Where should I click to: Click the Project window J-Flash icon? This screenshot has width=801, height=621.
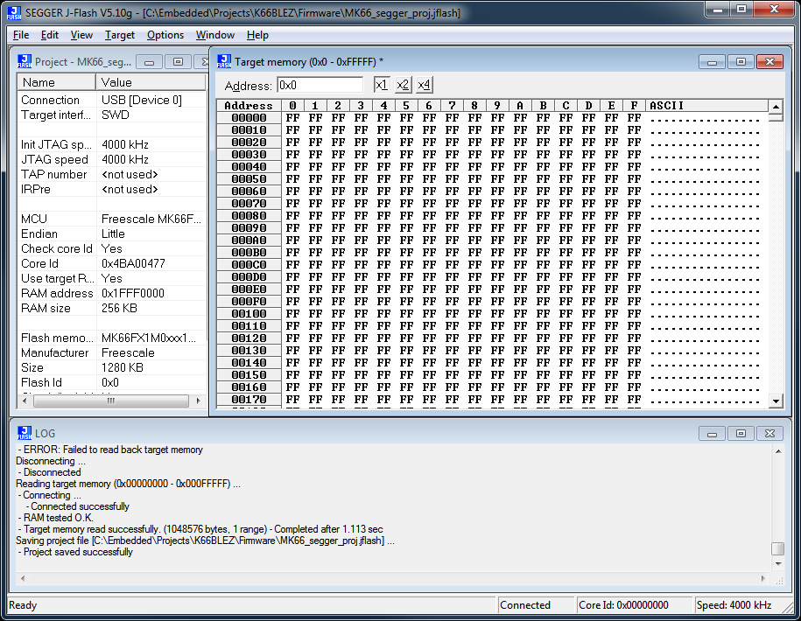click(x=25, y=62)
